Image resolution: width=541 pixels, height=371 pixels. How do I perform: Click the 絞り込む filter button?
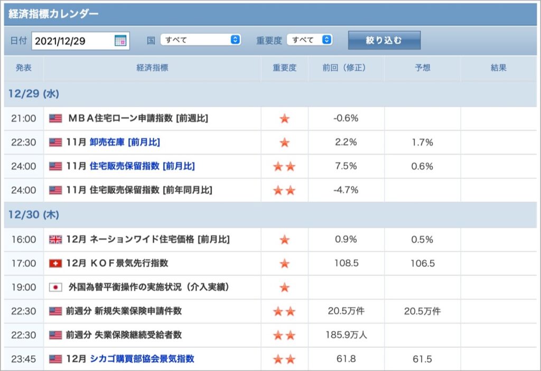pyautogui.click(x=384, y=40)
